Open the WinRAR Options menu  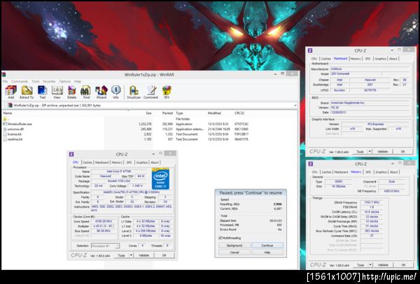tap(65, 81)
